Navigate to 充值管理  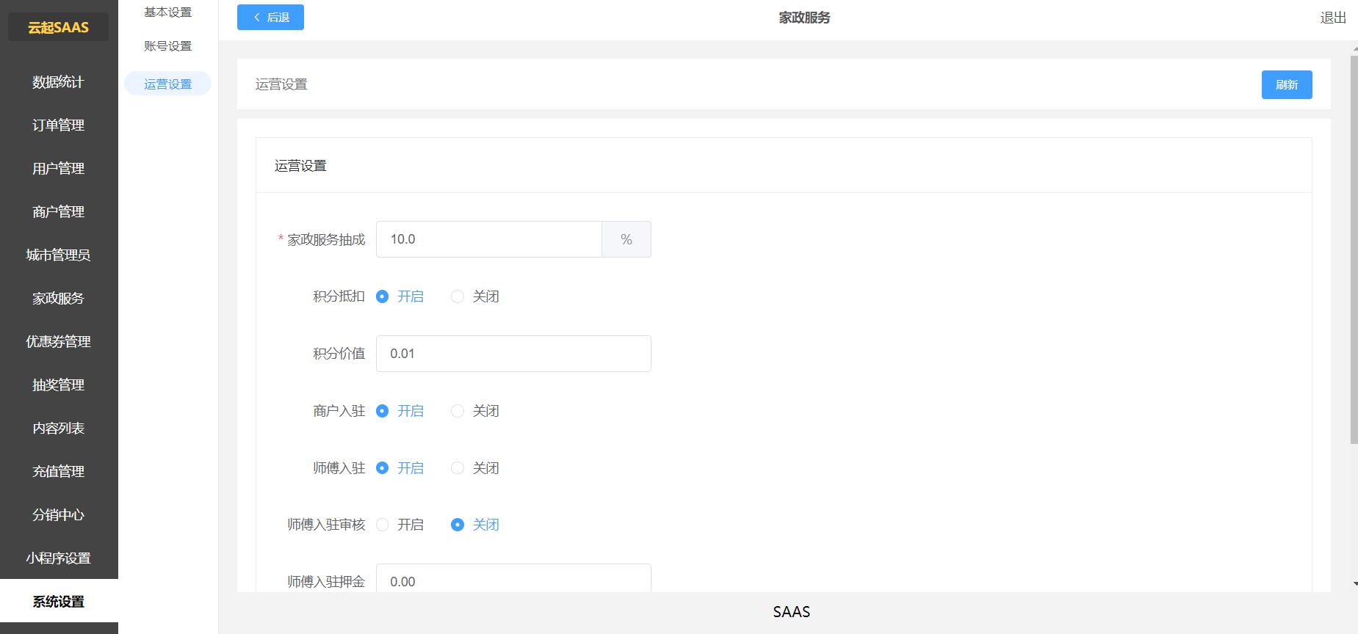(59, 472)
